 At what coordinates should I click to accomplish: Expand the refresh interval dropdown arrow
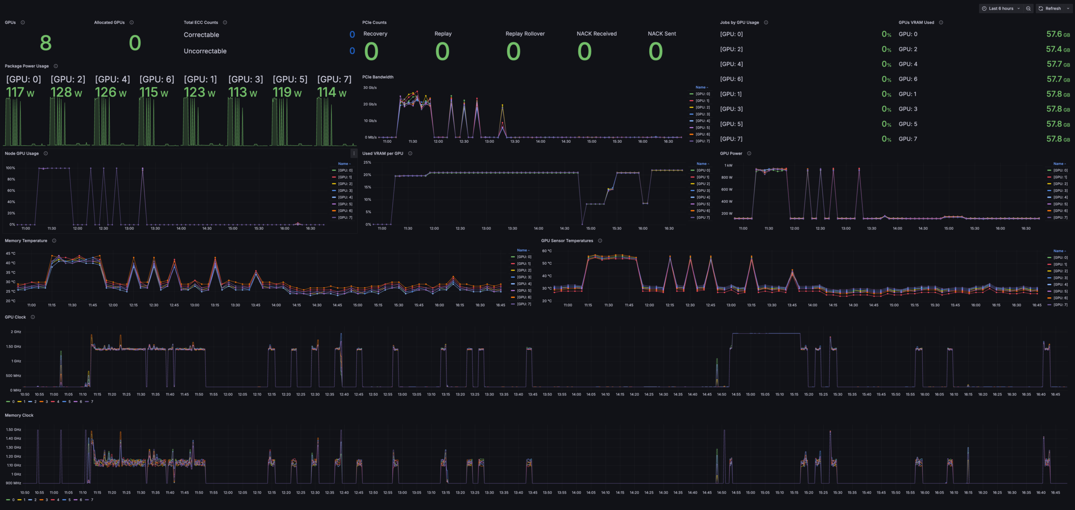point(1068,8)
